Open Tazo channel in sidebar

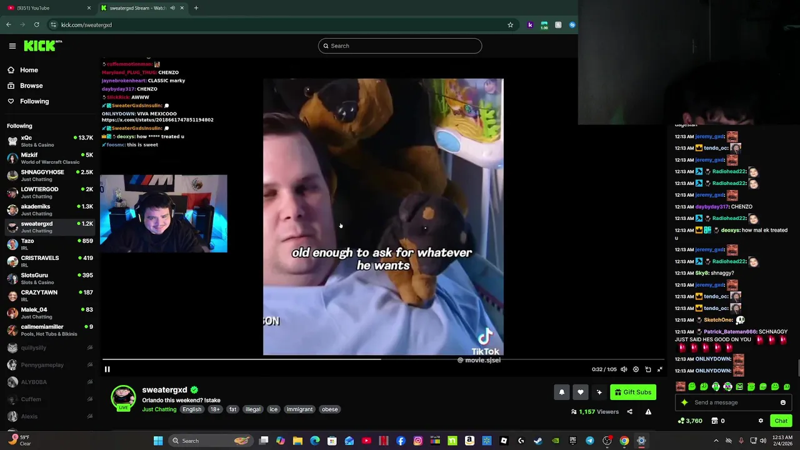point(49,244)
